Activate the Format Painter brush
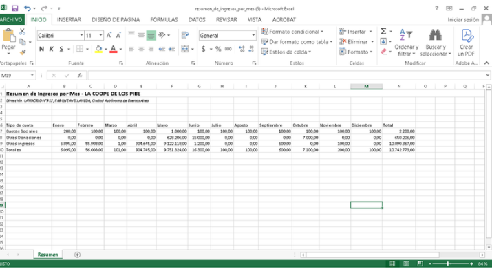This screenshot has height=269, width=492. 23,52
